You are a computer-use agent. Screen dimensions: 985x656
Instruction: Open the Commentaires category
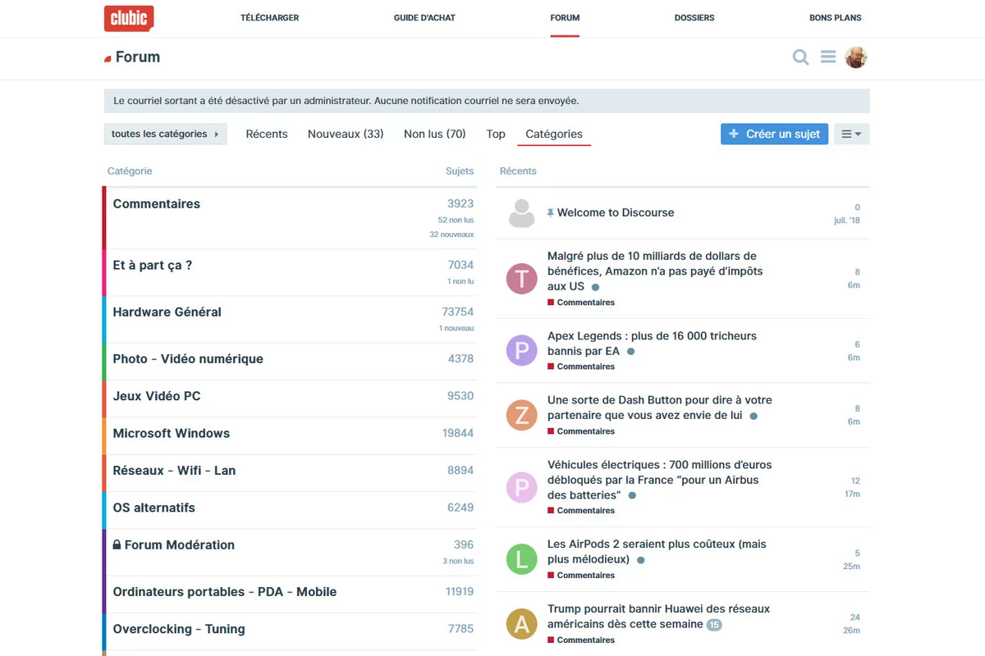point(157,204)
